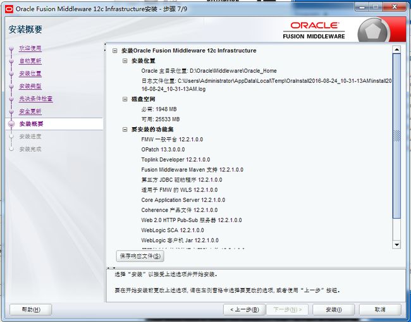411x322 pixels.
Task: Select the 日志文件位置 row
Action: tap(266, 85)
